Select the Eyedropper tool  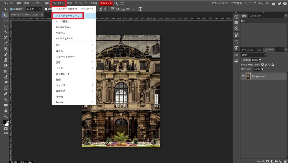pyautogui.click(x=6, y=43)
